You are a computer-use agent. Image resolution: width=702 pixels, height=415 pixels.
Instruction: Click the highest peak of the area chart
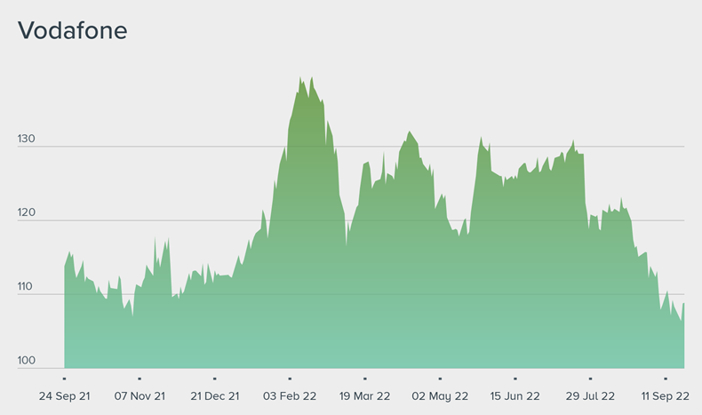click(x=300, y=79)
